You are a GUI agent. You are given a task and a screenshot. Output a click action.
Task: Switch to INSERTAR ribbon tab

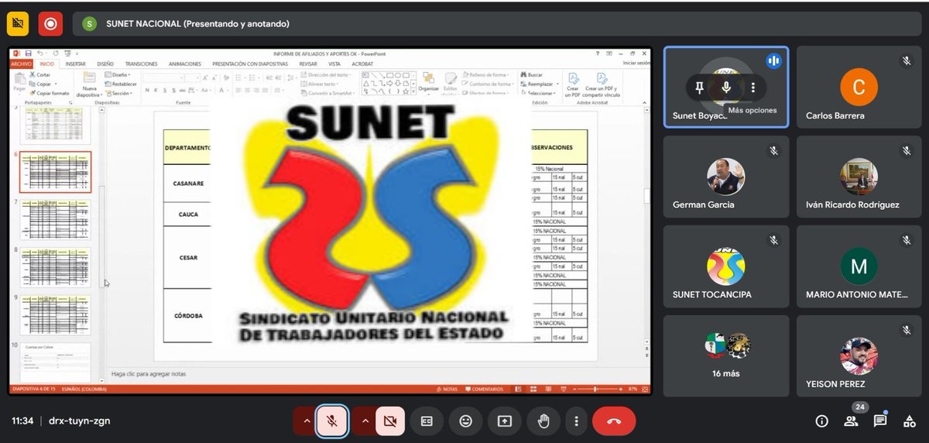75,64
